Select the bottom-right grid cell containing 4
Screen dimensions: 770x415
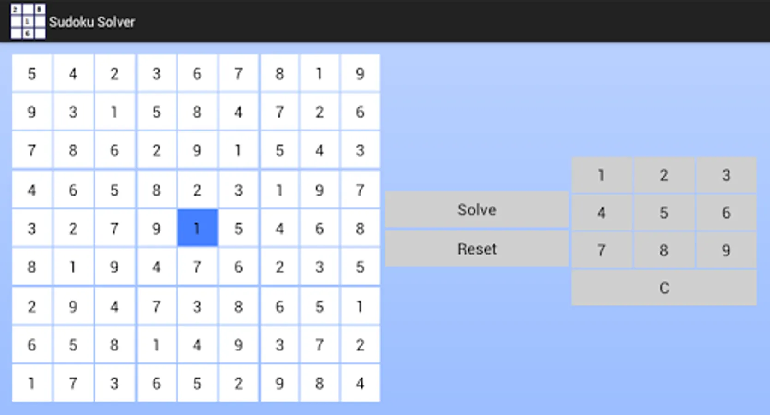click(360, 383)
